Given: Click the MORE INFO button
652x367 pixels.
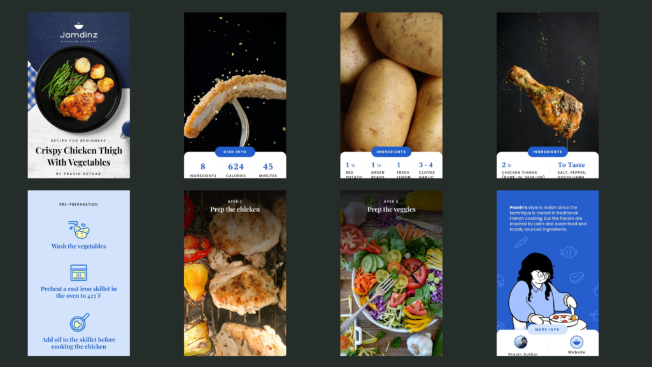Looking at the screenshot, I should 547,329.
